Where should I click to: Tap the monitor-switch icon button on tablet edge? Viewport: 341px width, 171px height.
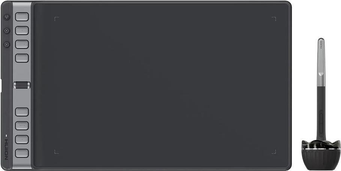coord(7,17)
